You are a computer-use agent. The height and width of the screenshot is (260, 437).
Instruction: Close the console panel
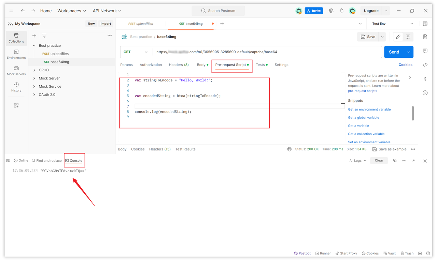point(425,161)
